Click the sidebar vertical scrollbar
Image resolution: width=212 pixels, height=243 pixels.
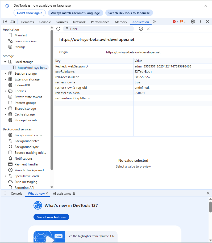52,100
